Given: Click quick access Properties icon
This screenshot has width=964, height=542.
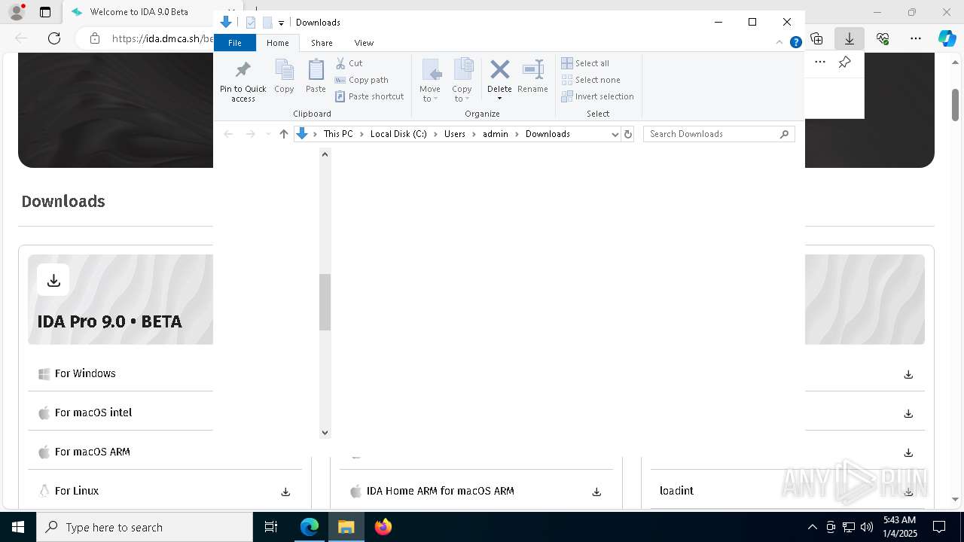Looking at the screenshot, I should click(251, 23).
